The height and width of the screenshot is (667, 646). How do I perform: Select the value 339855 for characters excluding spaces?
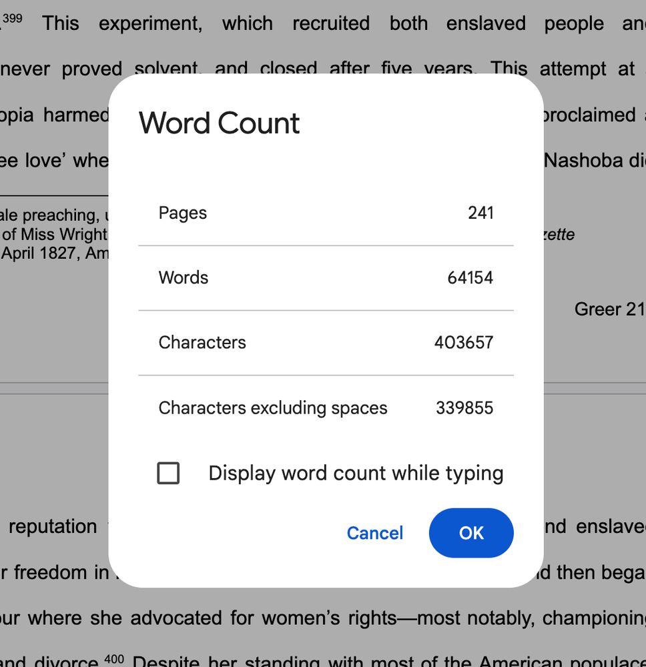click(x=464, y=408)
